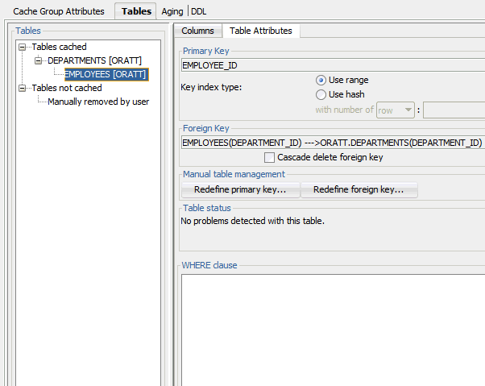This screenshot has height=386, width=485.
Task: Switch to the Columns sub-tab
Action: pyautogui.click(x=197, y=31)
